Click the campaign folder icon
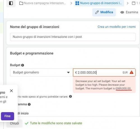Screen dimensions: 140x129 (21, 3)
